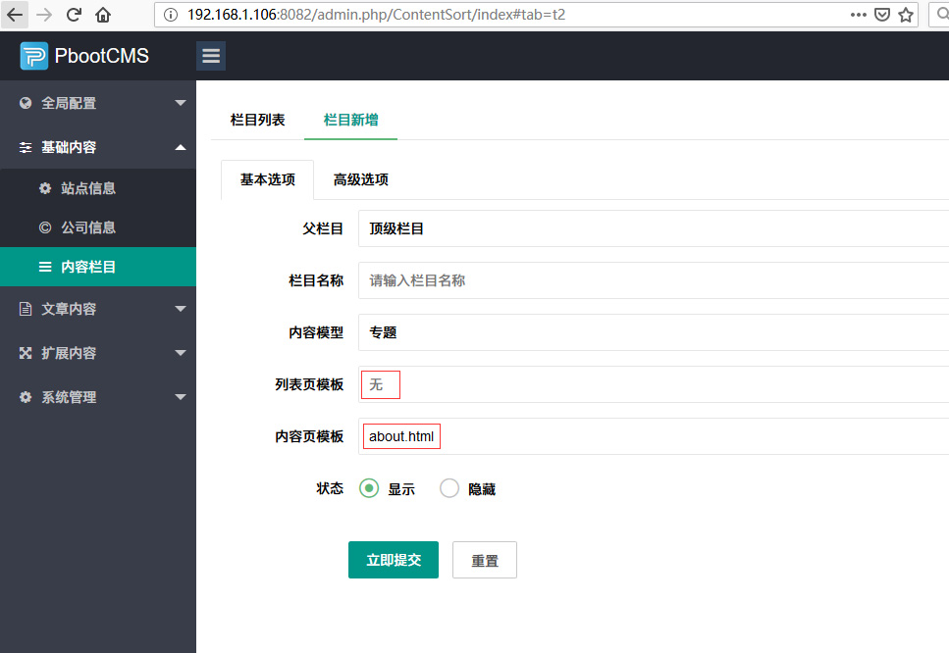Open 公司信息 copyright menu item

(x=88, y=227)
